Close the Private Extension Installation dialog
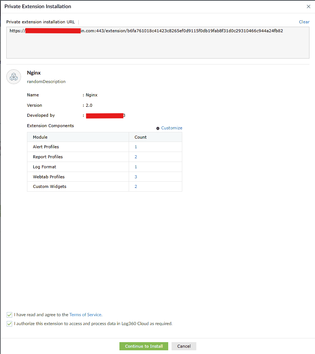Image resolution: width=315 pixels, height=354 pixels. pyautogui.click(x=308, y=7)
